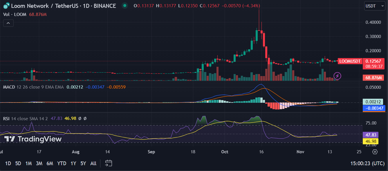Click the 0.40000 price axis tick
This screenshot has height=171, width=388.
click(373, 22)
